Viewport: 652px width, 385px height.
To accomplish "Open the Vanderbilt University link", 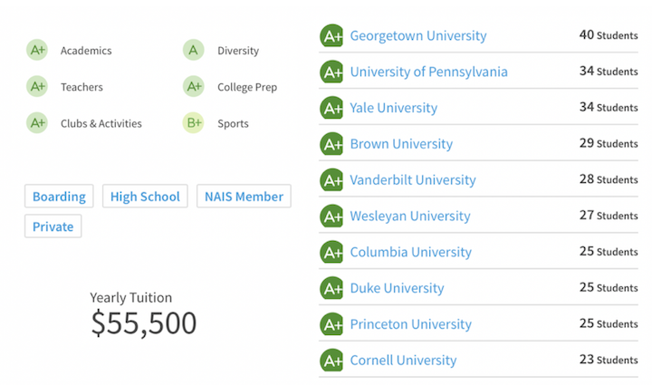I will 413,180.
